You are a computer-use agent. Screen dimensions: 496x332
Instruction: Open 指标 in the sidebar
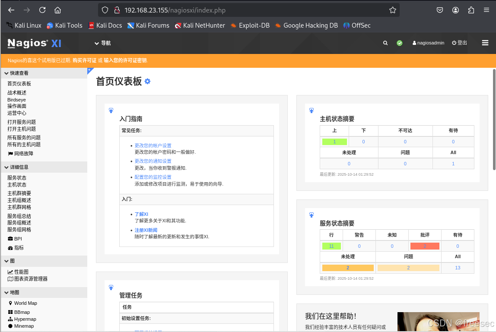coord(16,248)
